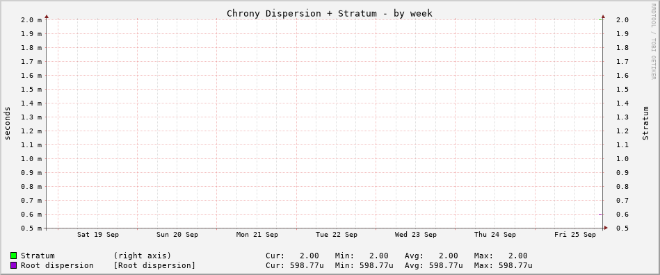Click Stratum 'Cur: 2.00' value

pos(292,256)
